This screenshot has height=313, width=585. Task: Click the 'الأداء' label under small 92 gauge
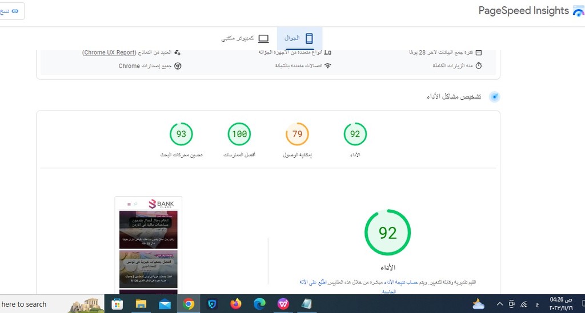click(355, 155)
